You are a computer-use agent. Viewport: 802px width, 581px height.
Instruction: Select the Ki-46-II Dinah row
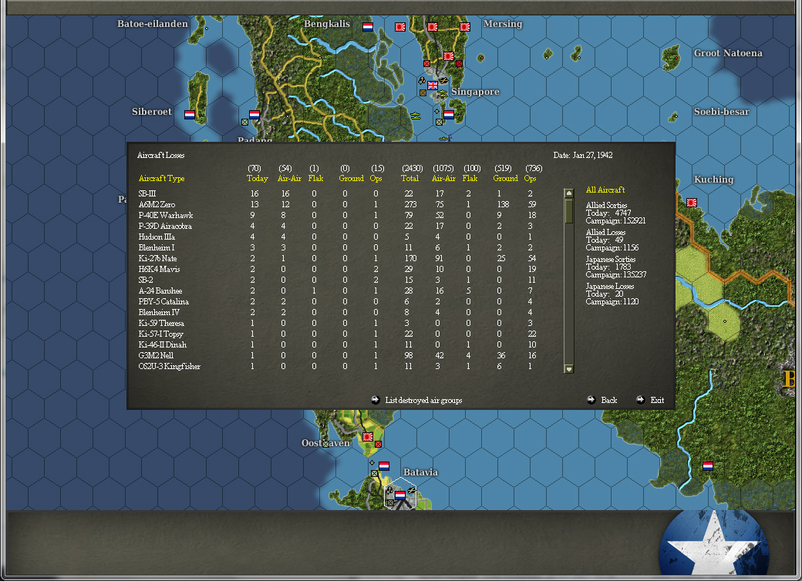pyautogui.click(x=338, y=344)
